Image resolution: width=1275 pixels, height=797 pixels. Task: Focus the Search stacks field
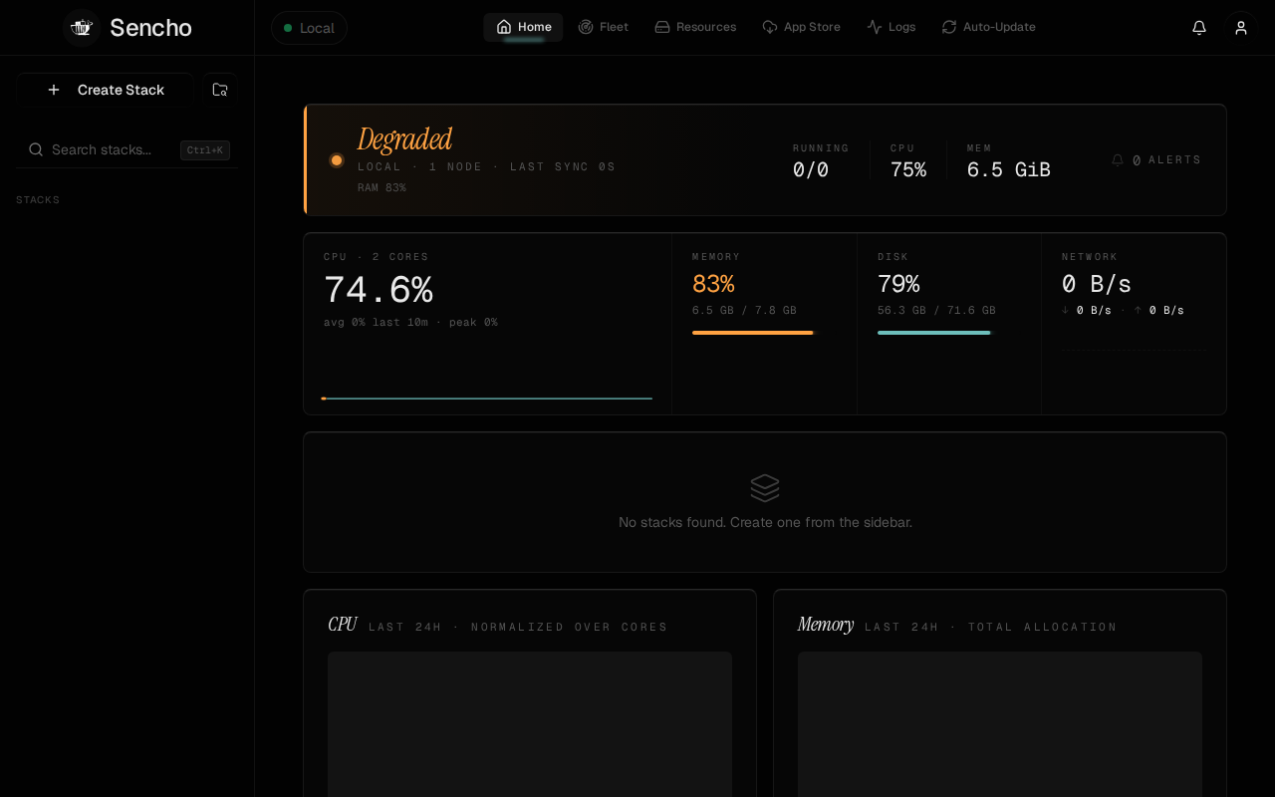[x=127, y=149]
